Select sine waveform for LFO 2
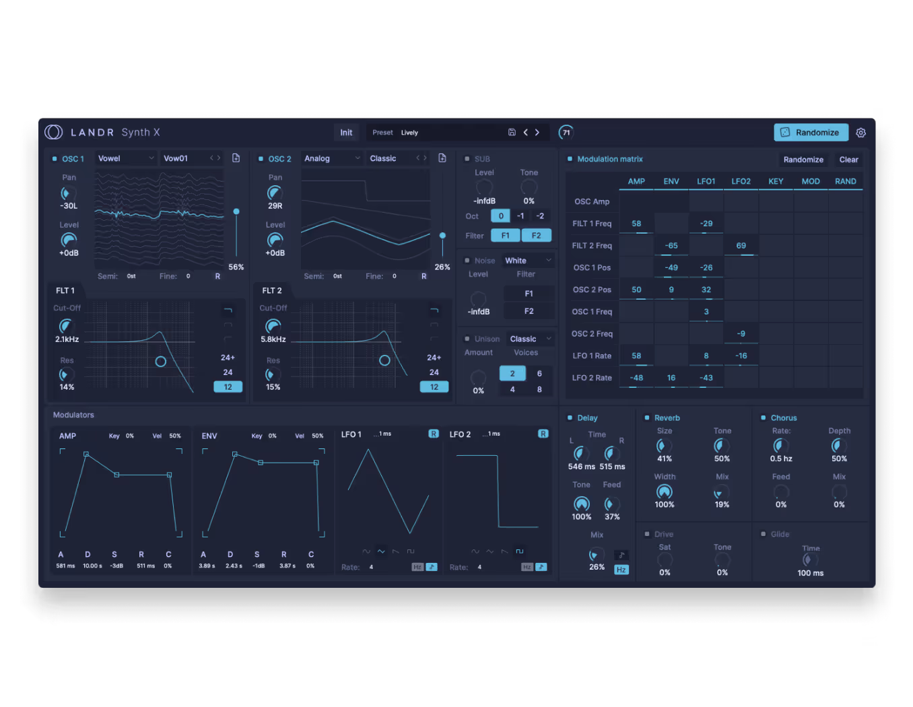Viewport: 913px width, 707px height. tap(475, 551)
